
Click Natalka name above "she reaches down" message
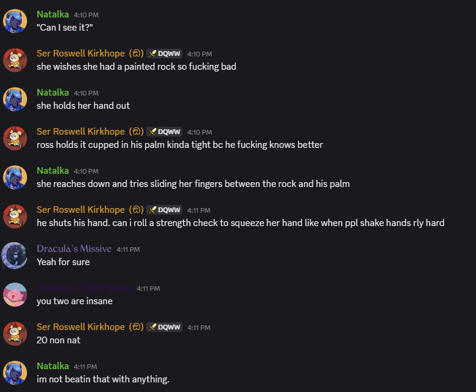click(53, 171)
